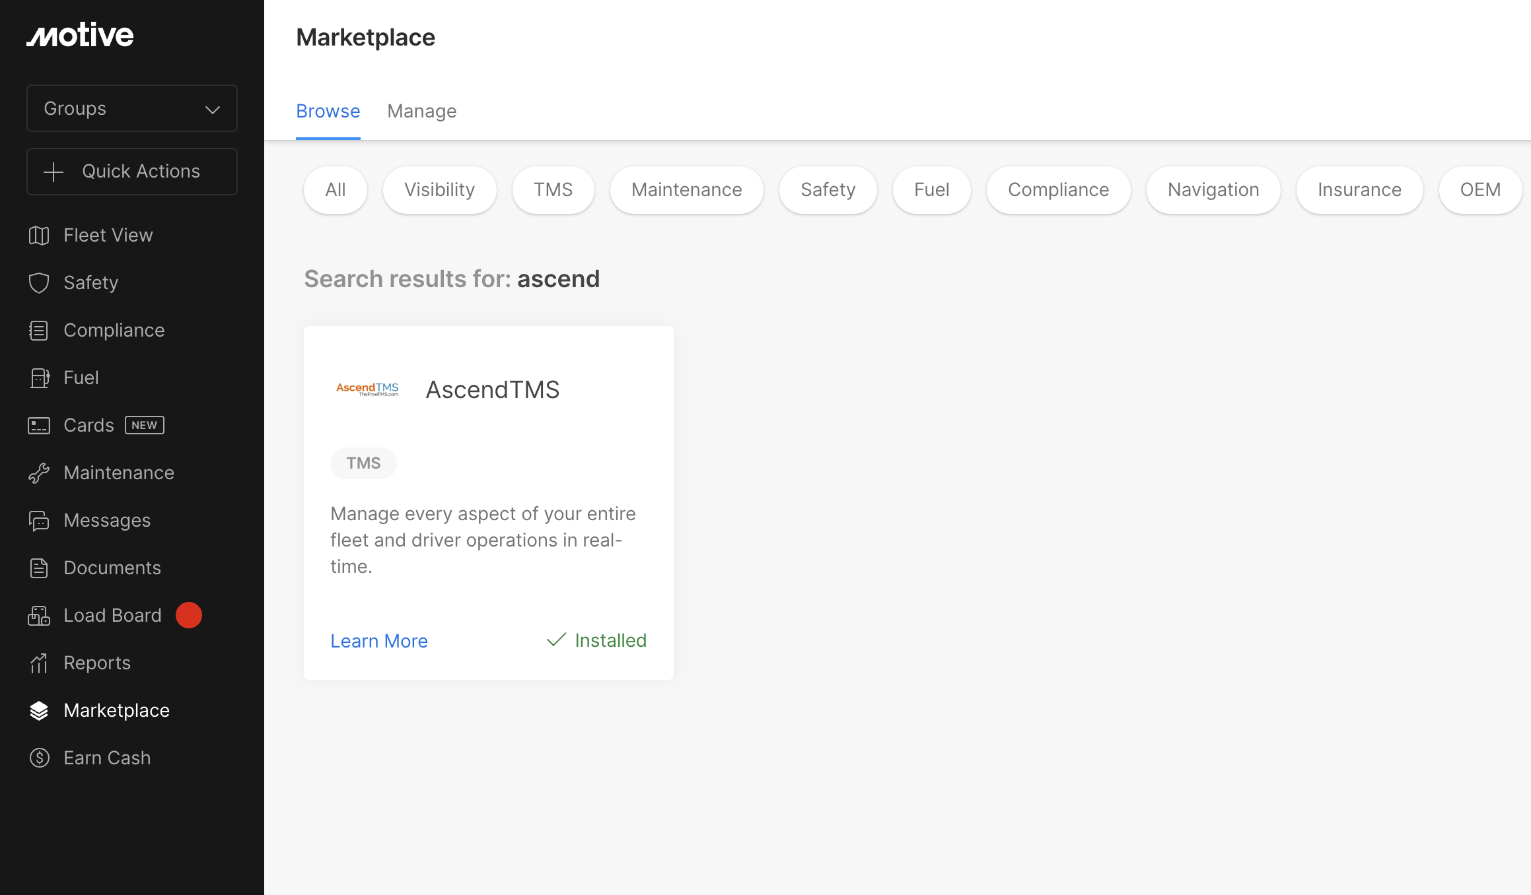1531x895 pixels.
Task: Filter by Insurance category chip
Action: click(x=1360, y=190)
